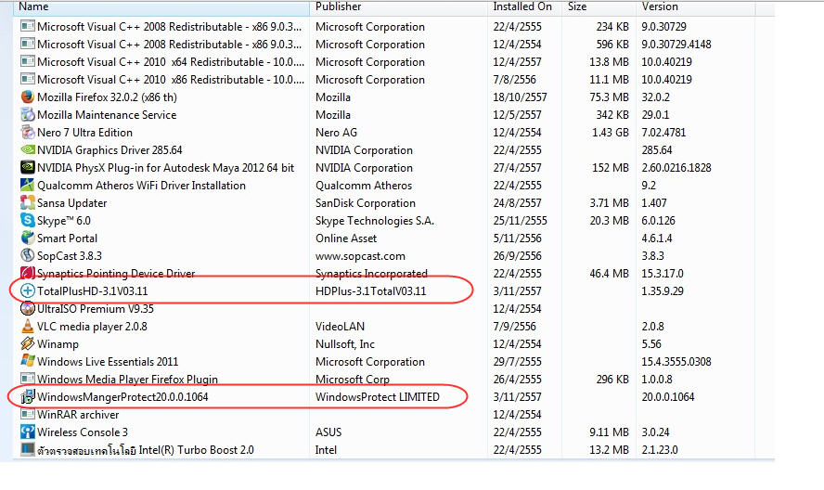This screenshot has height=490, width=824.
Task: Sort by the Version column header
Action: click(696, 7)
